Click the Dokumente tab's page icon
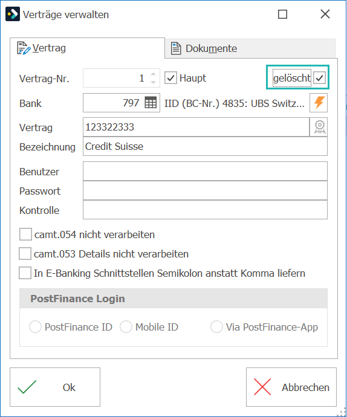347x417 pixels. click(176, 48)
